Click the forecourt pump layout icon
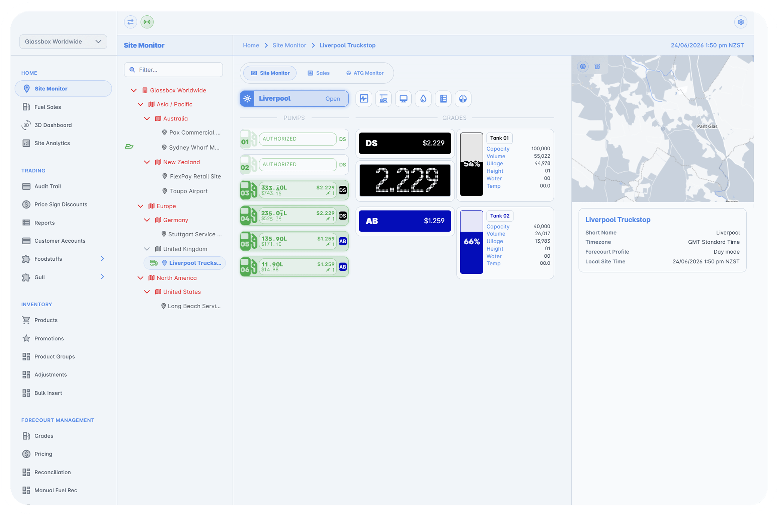 384,99
